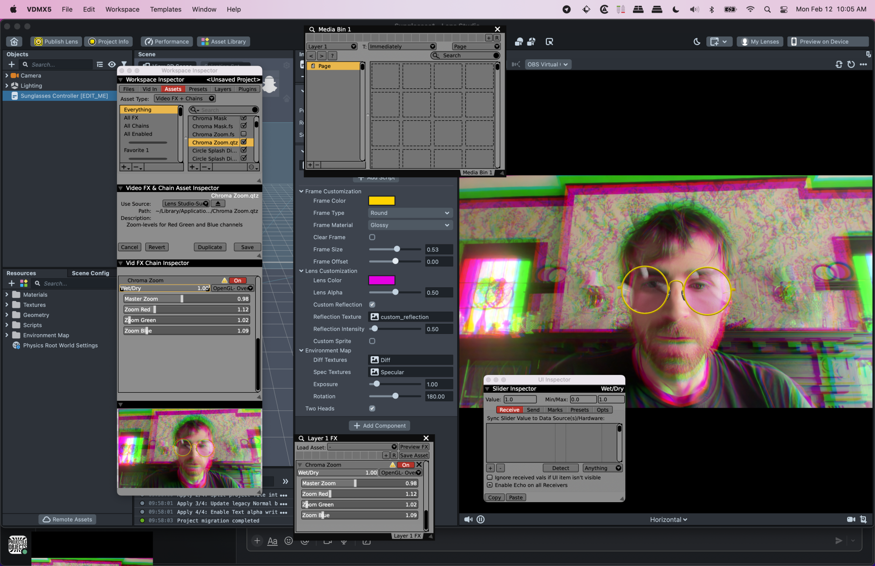Expand the Materials folder

click(x=7, y=295)
